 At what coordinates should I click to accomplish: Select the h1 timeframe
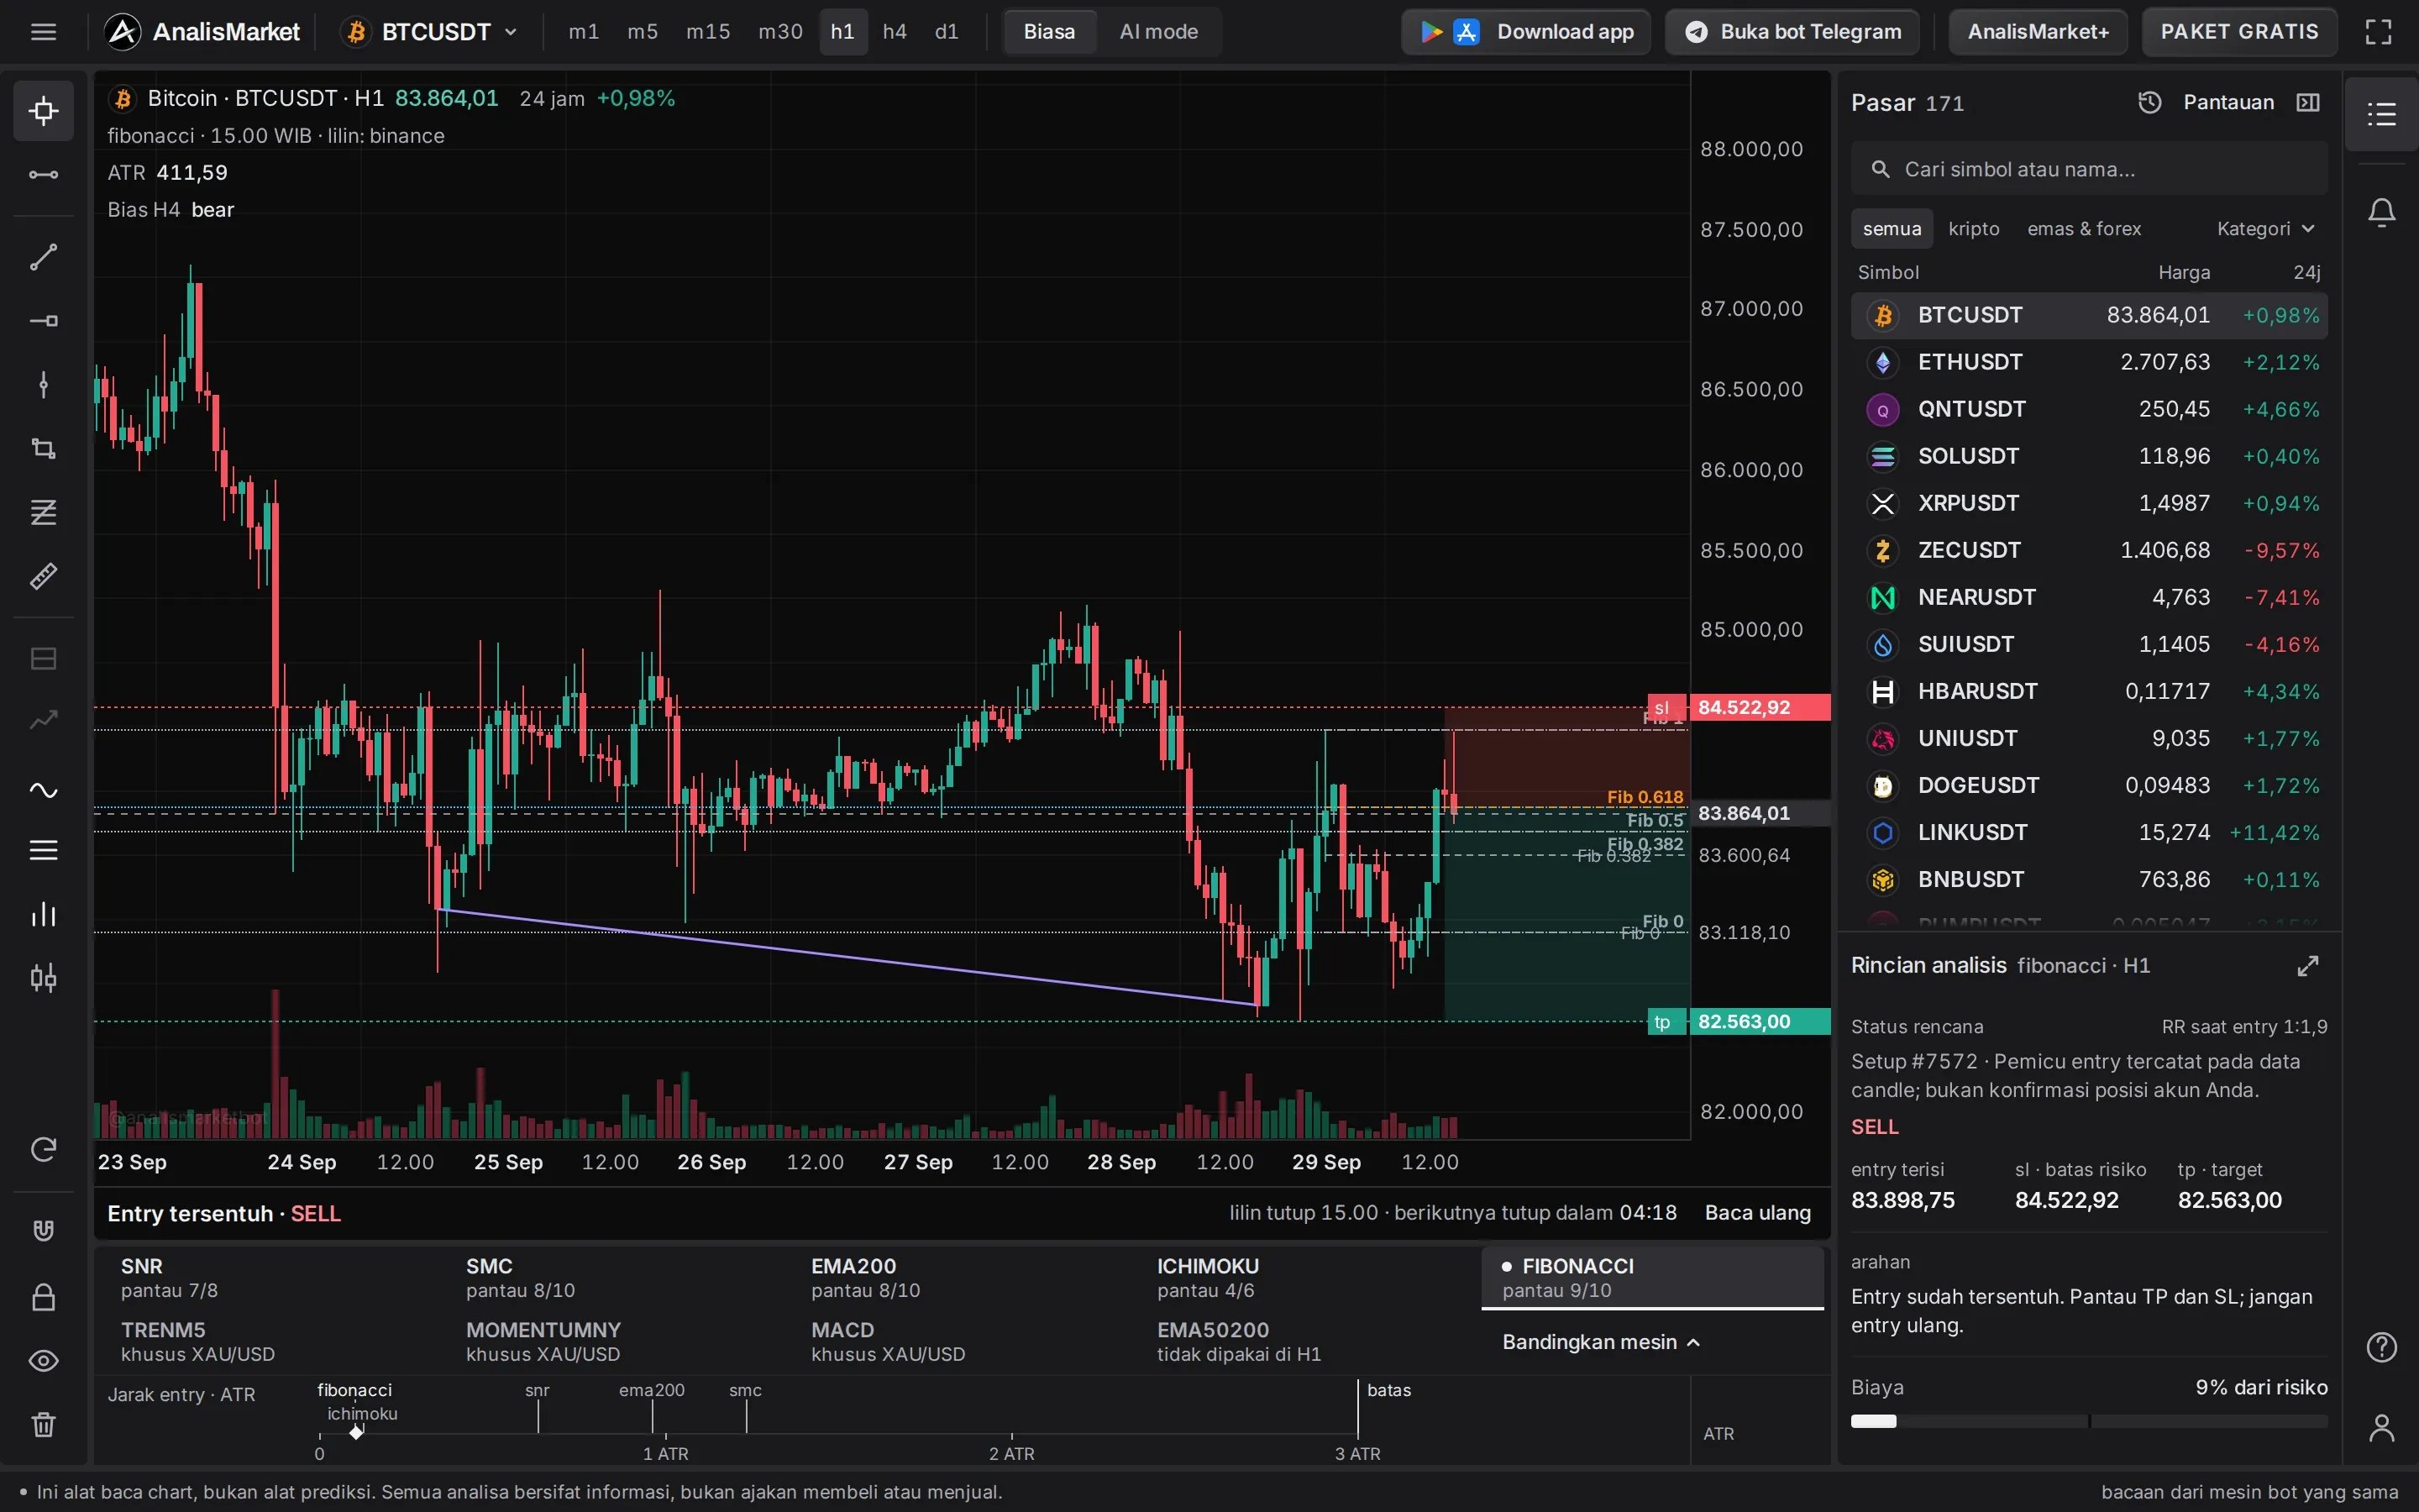pyautogui.click(x=842, y=32)
